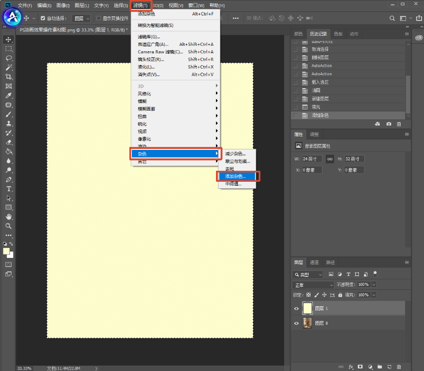Select the Eyedropper tool
The width and height of the screenshot is (424, 371).
[x=8, y=96]
